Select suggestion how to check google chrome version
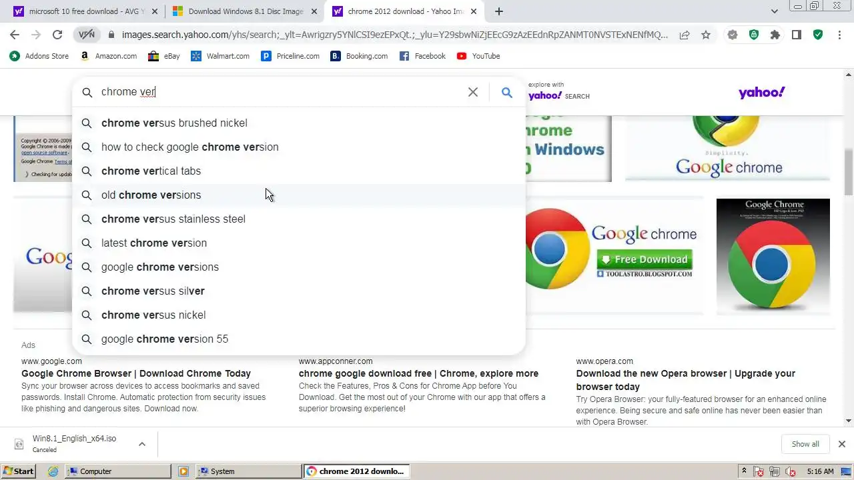This screenshot has width=854, height=480. coord(299,147)
